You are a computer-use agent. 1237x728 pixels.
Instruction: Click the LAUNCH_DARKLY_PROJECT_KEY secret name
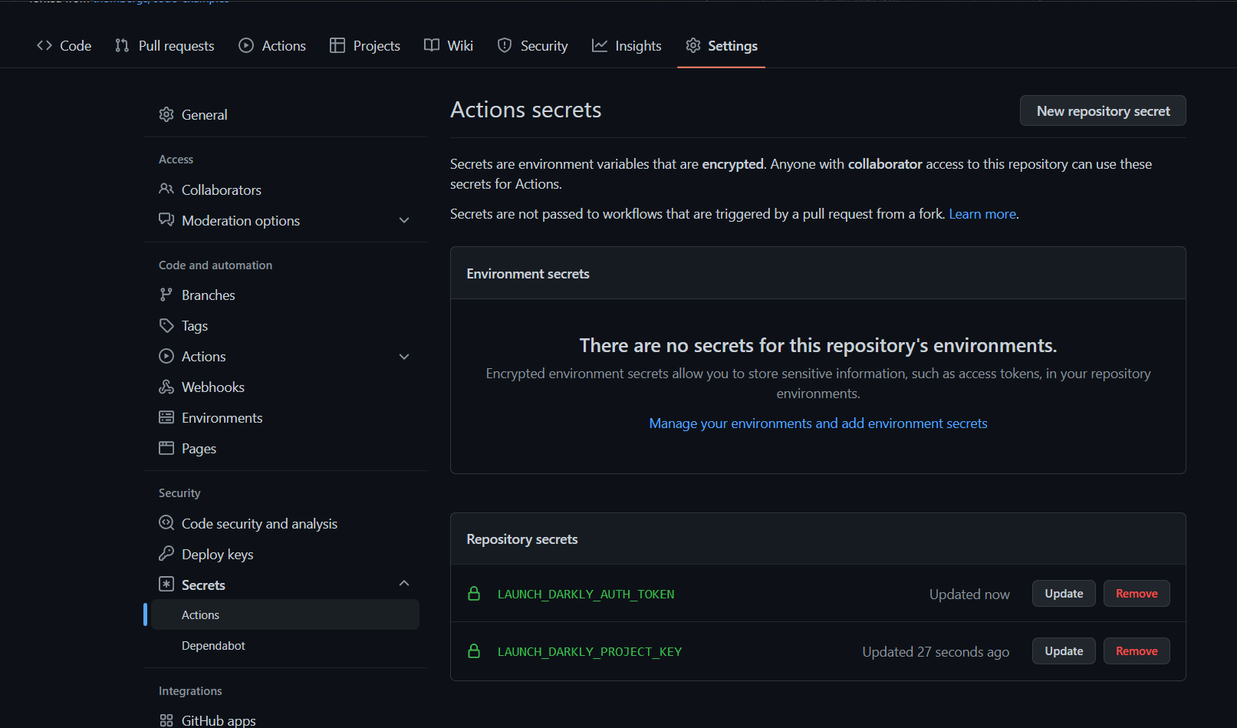click(x=590, y=651)
